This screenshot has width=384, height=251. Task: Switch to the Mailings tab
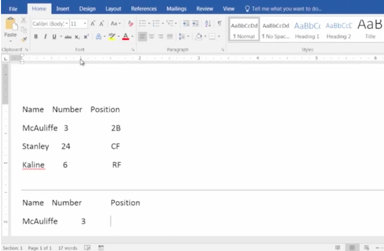[176, 9]
